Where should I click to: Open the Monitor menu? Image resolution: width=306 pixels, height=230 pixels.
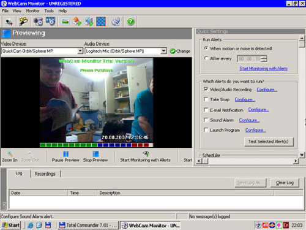click(x=32, y=11)
